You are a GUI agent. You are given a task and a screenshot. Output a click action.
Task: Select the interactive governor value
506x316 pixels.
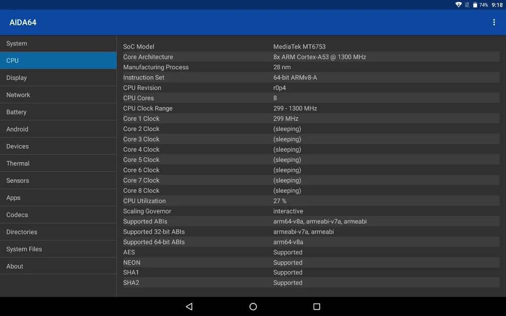point(288,211)
